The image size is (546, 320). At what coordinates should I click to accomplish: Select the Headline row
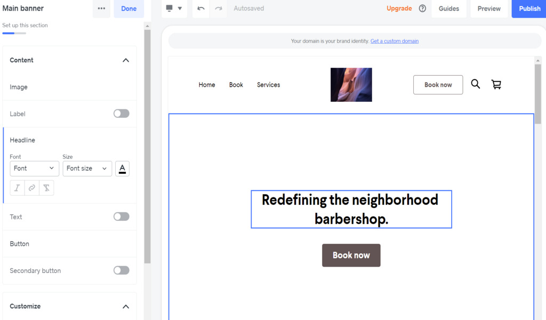[70, 140]
